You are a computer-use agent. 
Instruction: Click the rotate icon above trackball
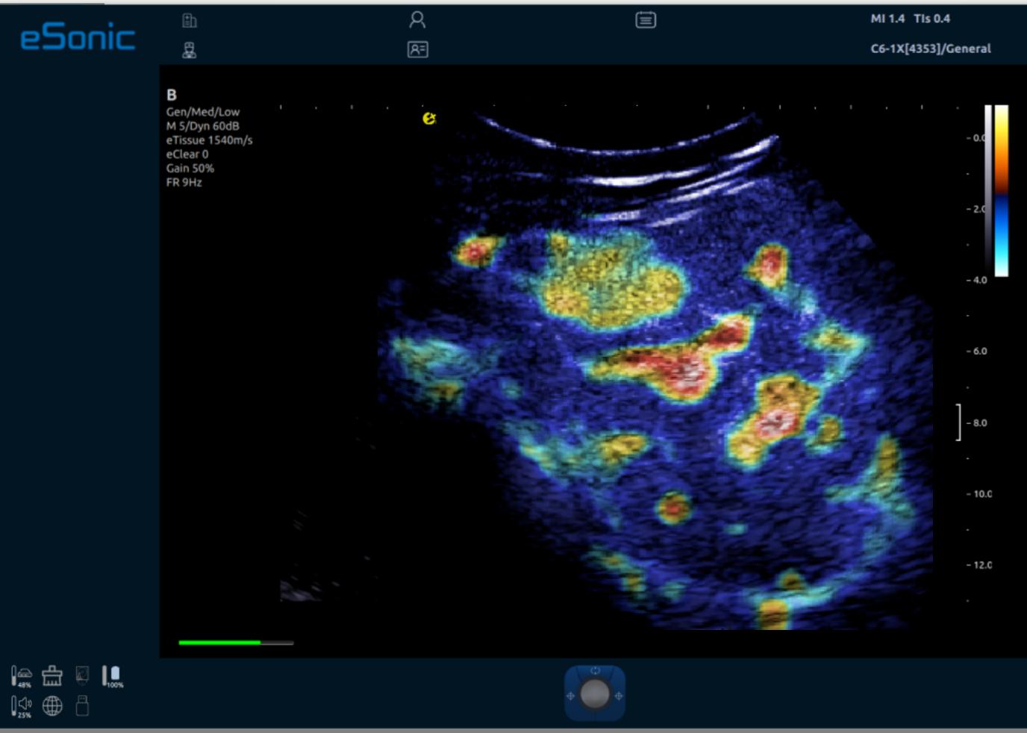coord(595,670)
